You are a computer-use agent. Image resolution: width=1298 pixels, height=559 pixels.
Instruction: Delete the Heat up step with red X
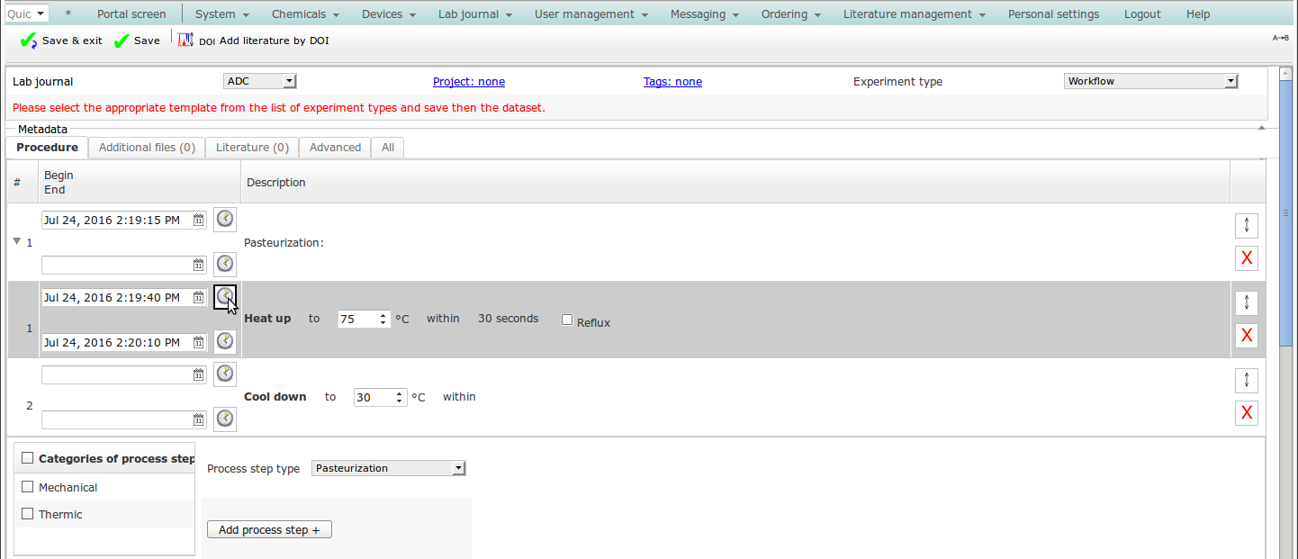(x=1246, y=336)
